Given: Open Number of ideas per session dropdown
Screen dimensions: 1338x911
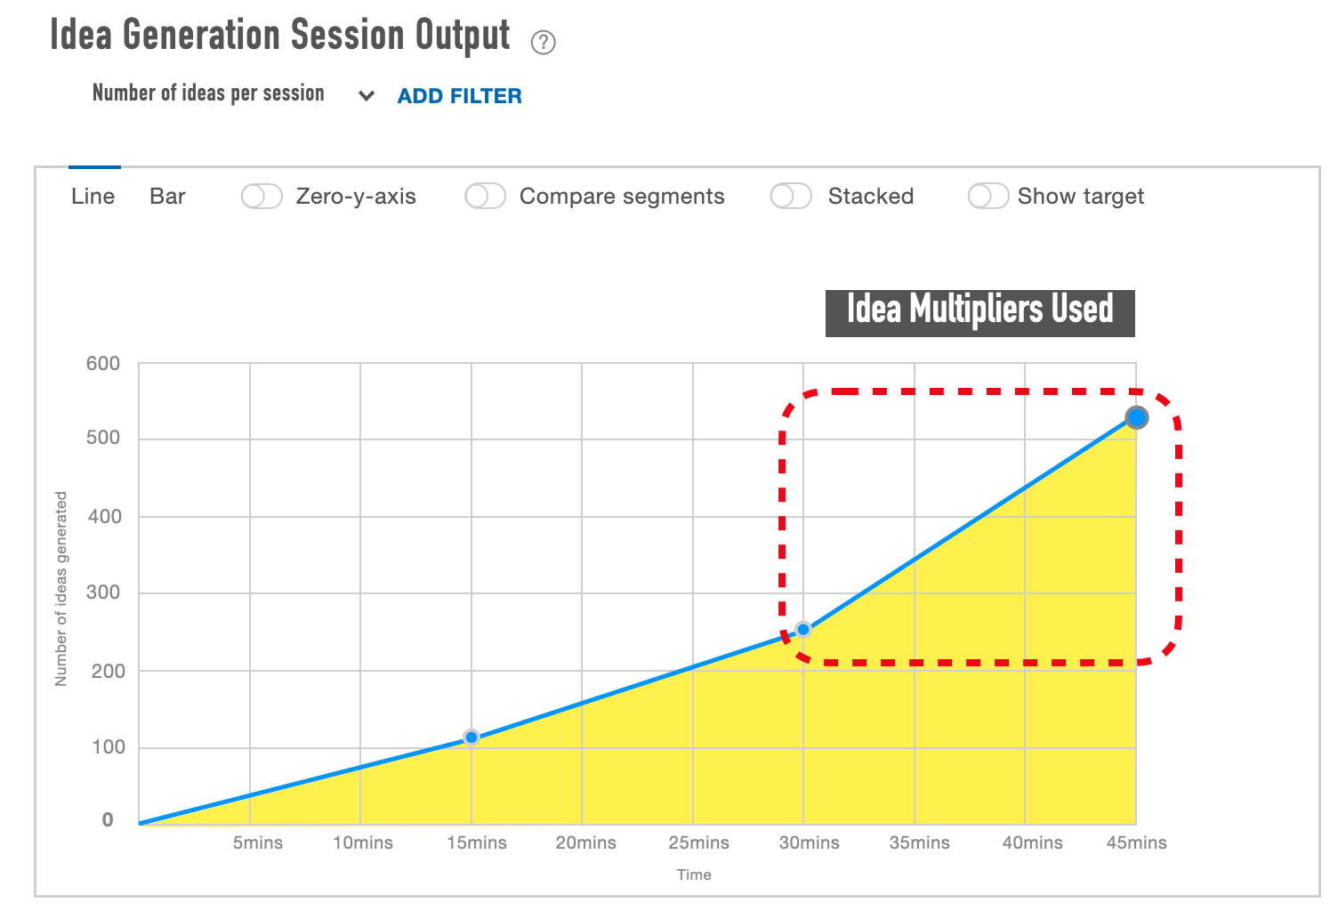Looking at the screenshot, I should pyautogui.click(x=208, y=93).
